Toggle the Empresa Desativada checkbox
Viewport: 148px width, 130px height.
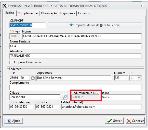11,62
